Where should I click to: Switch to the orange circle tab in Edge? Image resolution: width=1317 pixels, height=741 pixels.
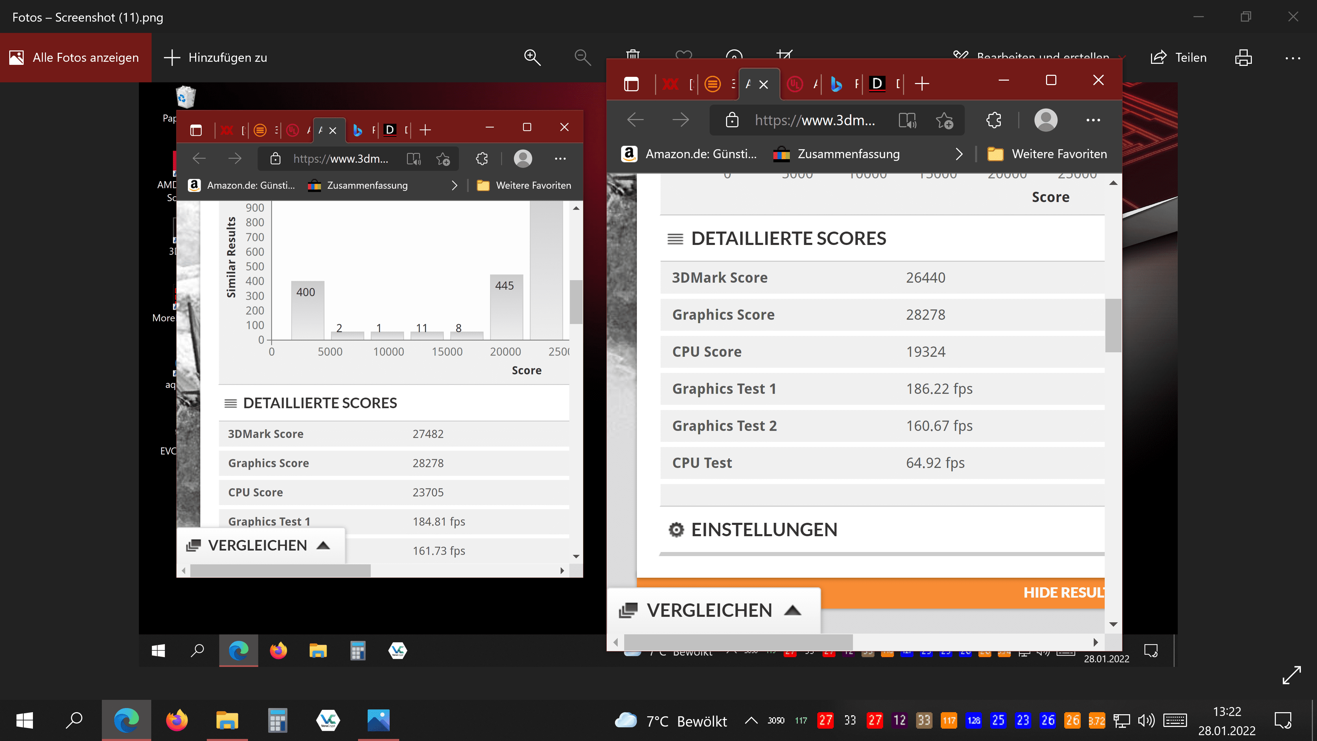tap(713, 84)
